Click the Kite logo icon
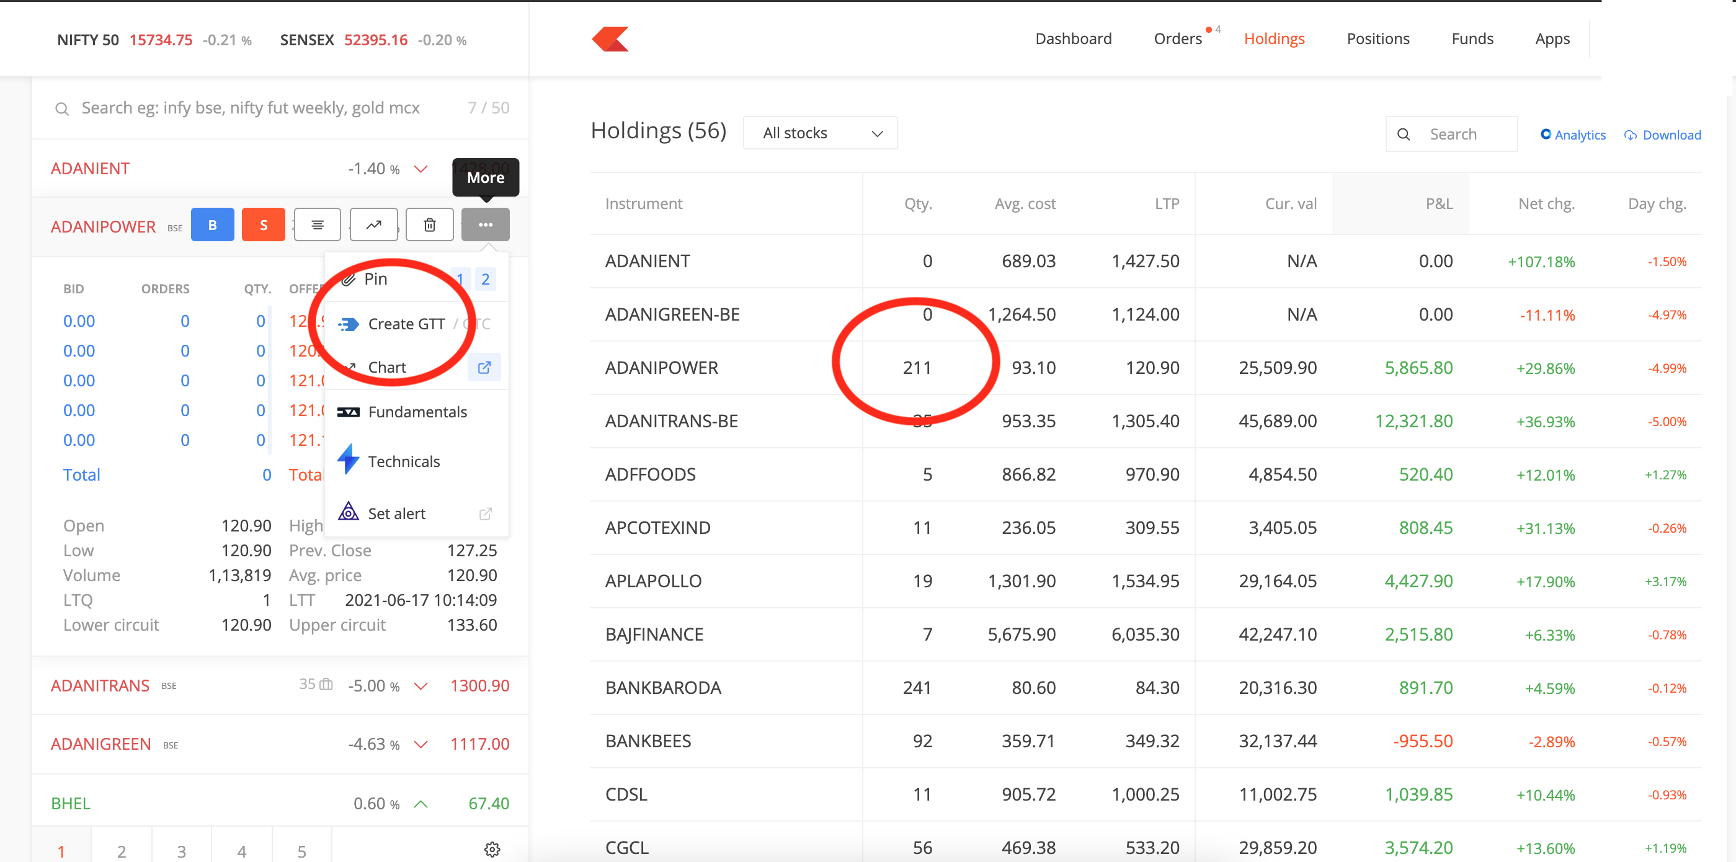1736x862 pixels. point(610,39)
